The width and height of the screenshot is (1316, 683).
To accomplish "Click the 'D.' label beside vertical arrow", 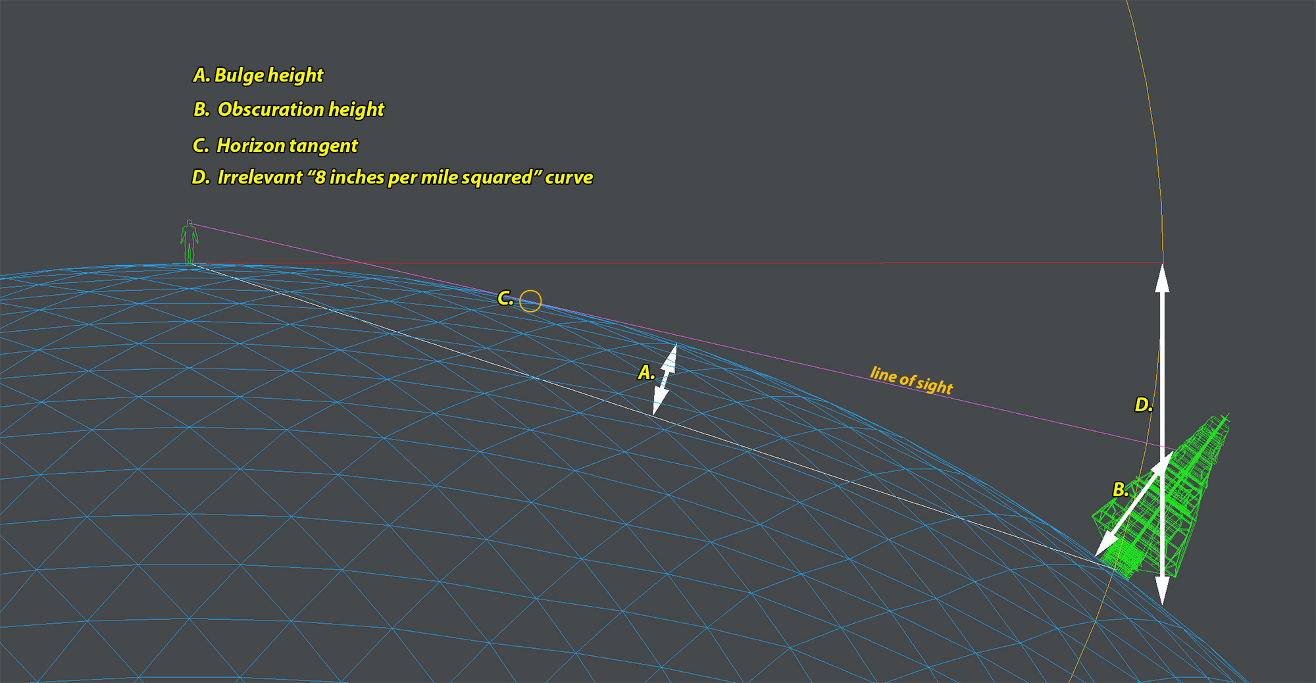I will tap(1144, 405).
